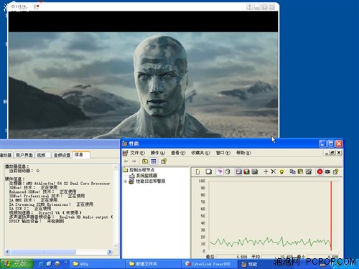Open 收藏夹(O) menu
This screenshot has height=269, width=359.
200,153
